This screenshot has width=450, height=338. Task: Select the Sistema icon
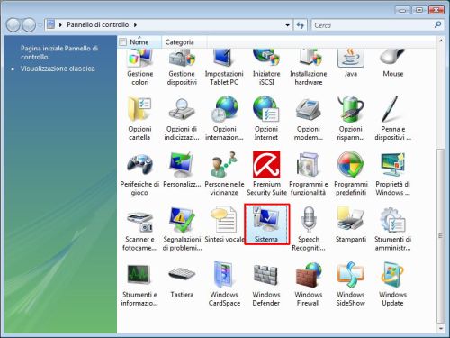(x=266, y=224)
